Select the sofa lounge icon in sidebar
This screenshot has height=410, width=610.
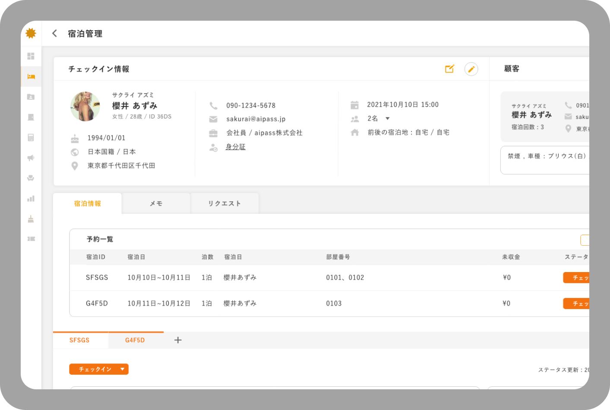tap(31, 178)
